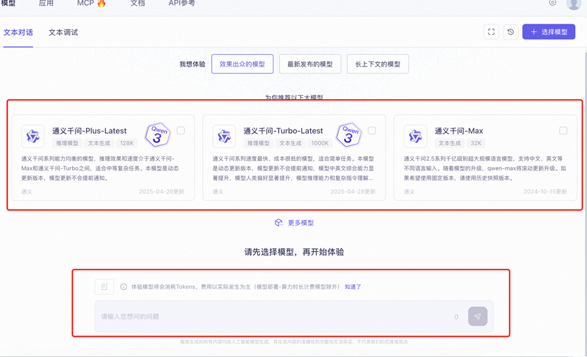Click the 文本生成 tag on the Turbo-Latest card
The height and width of the screenshot is (357, 587).
(x=290, y=143)
